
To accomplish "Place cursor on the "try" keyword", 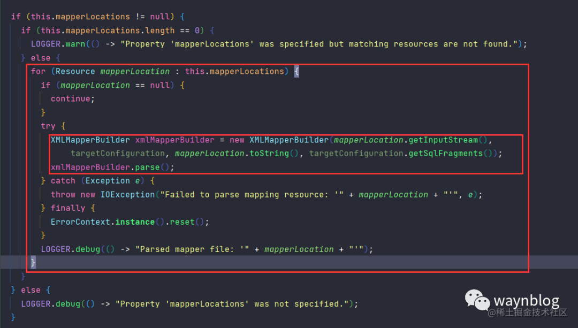I will (x=48, y=126).
